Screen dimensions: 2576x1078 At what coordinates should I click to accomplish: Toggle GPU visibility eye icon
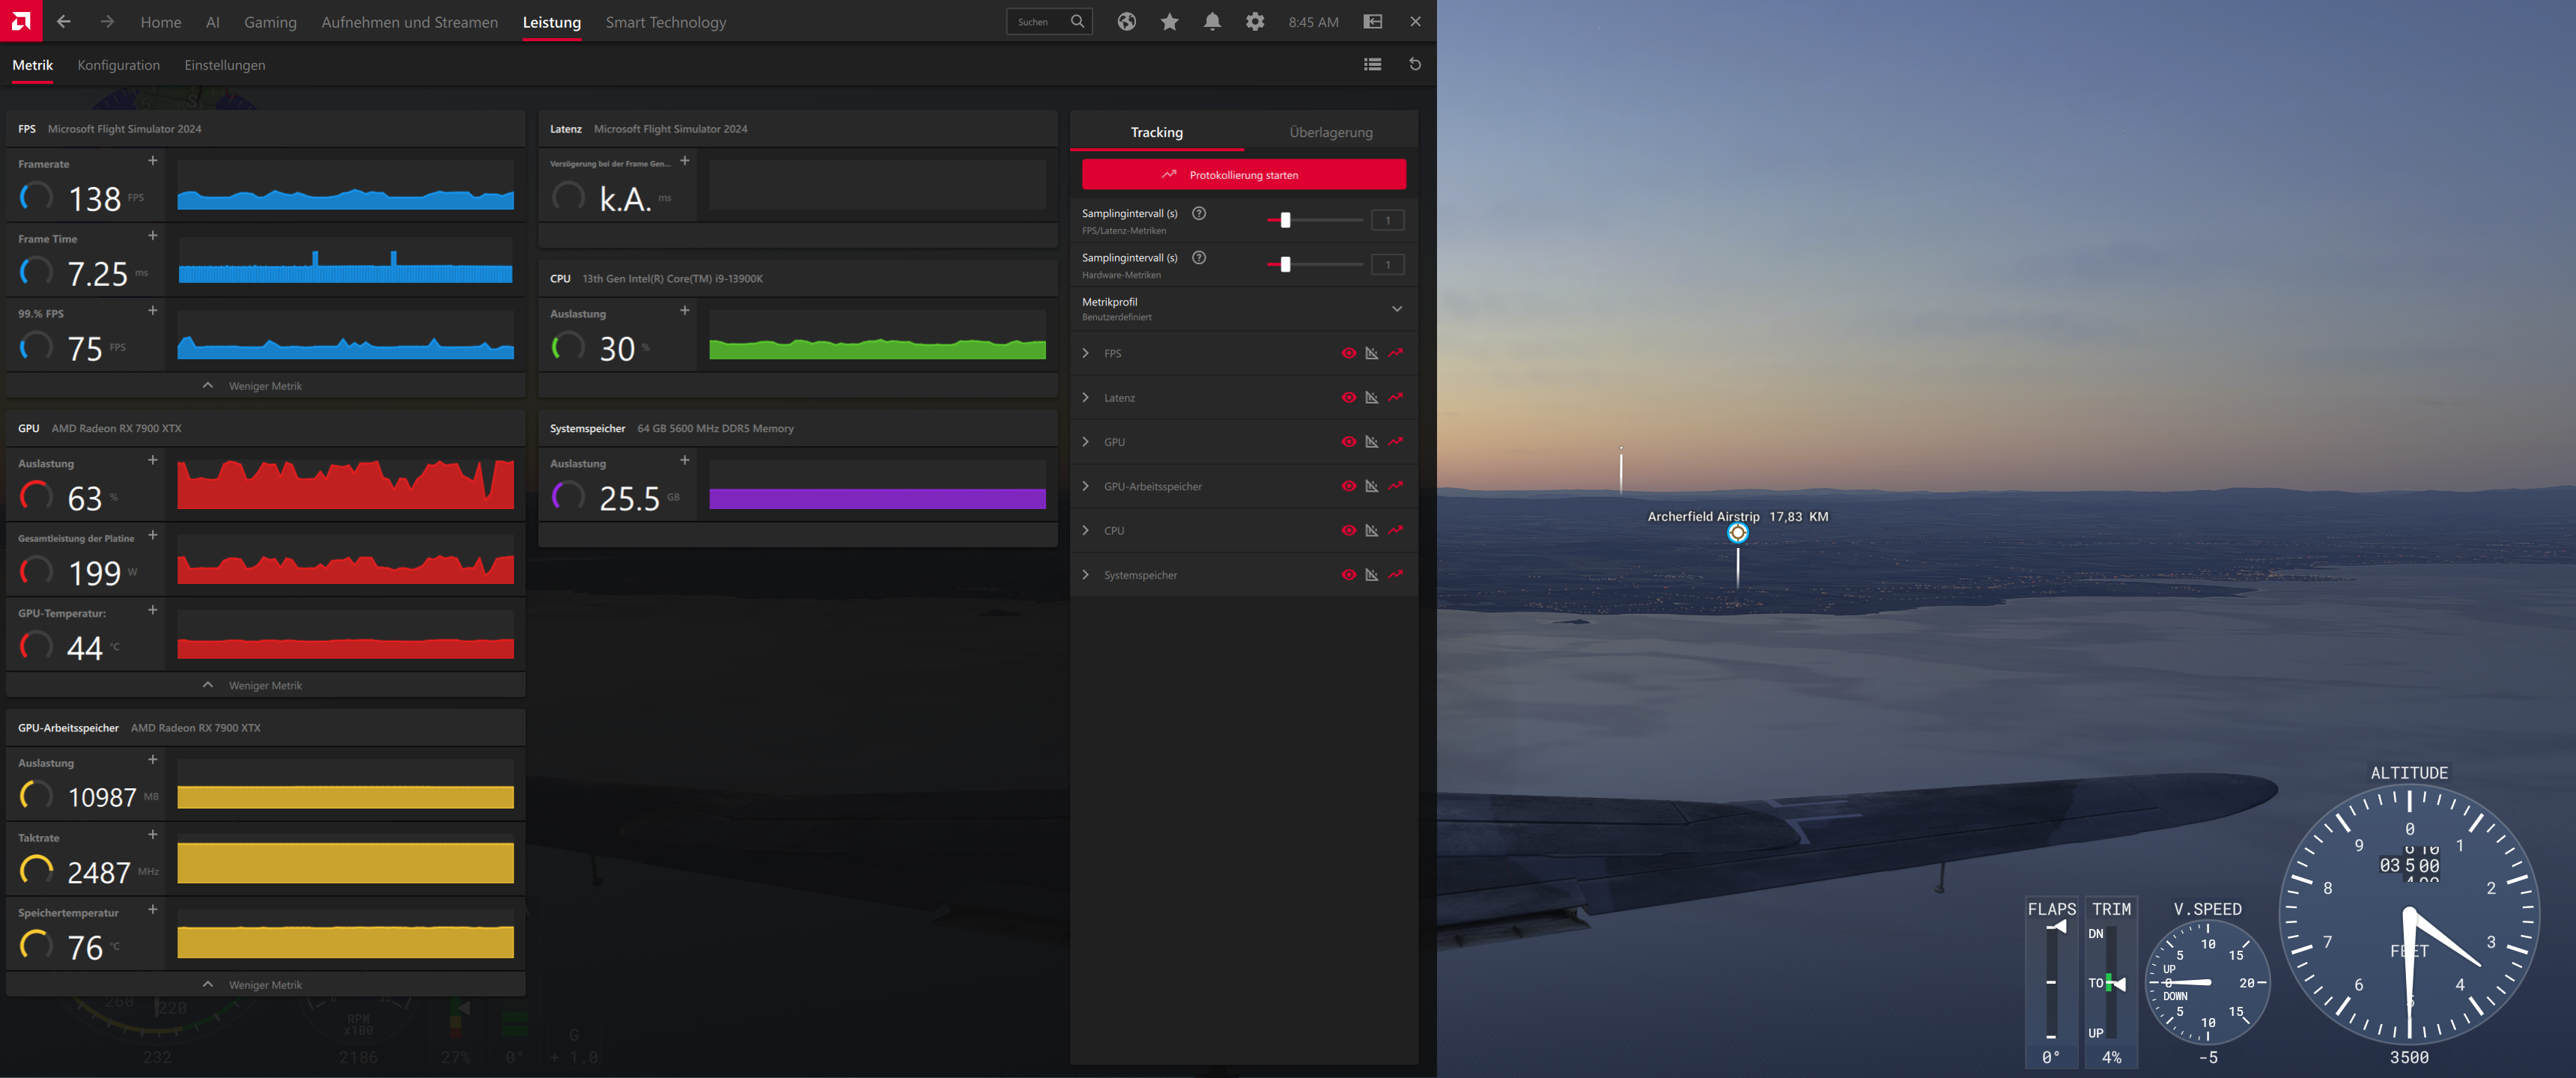click(1348, 442)
